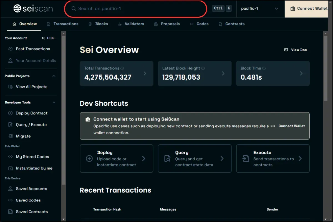The image size is (333, 222).
Task: Collapse the Public Projects section
Action: (54, 76)
